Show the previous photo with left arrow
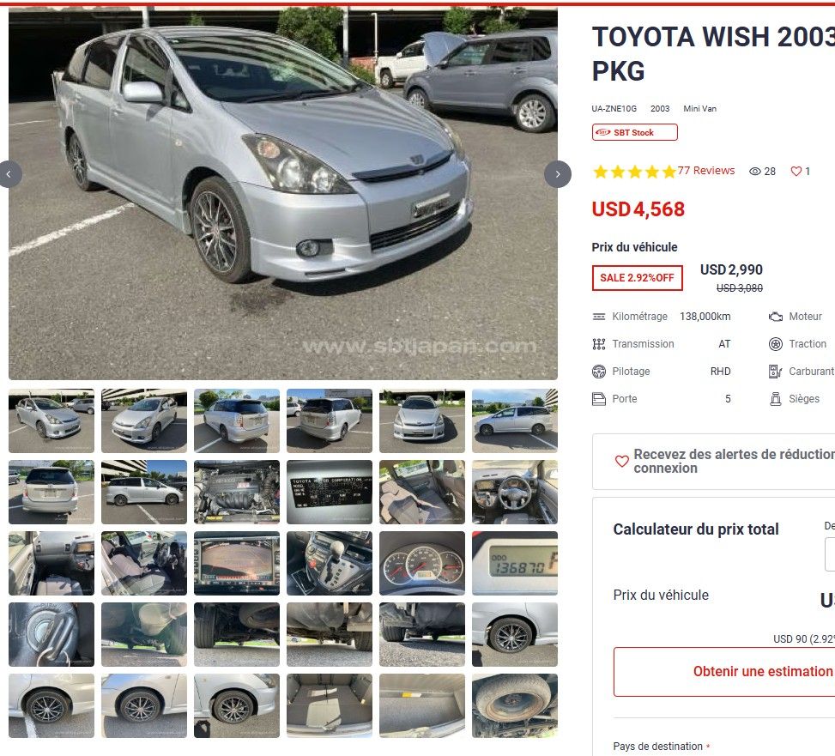 pyautogui.click(x=9, y=174)
